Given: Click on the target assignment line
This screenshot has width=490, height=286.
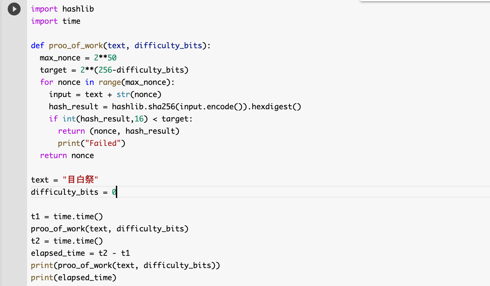Looking at the screenshot, I should pos(114,70).
